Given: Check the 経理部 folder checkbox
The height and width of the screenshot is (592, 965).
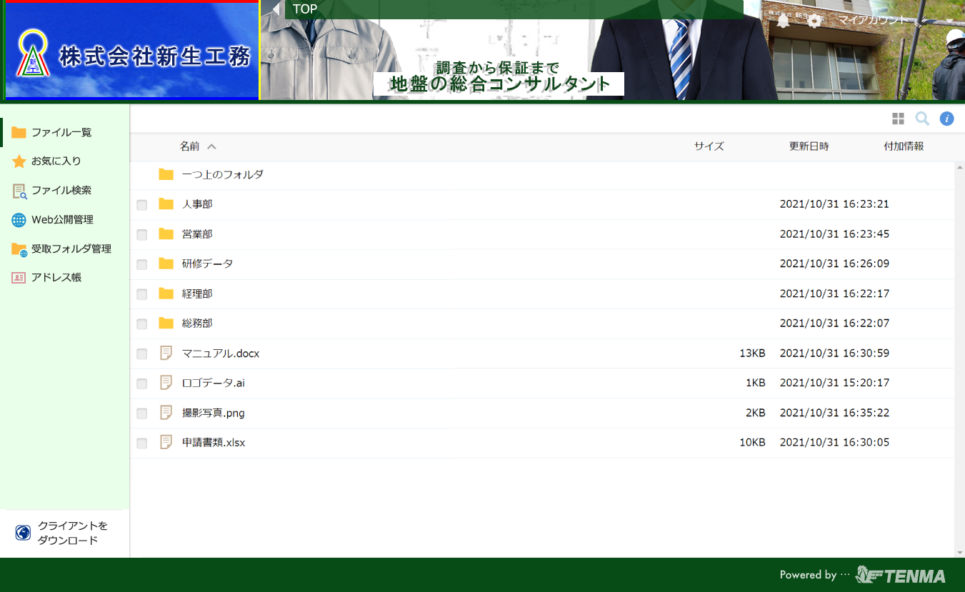Looking at the screenshot, I should (142, 294).
